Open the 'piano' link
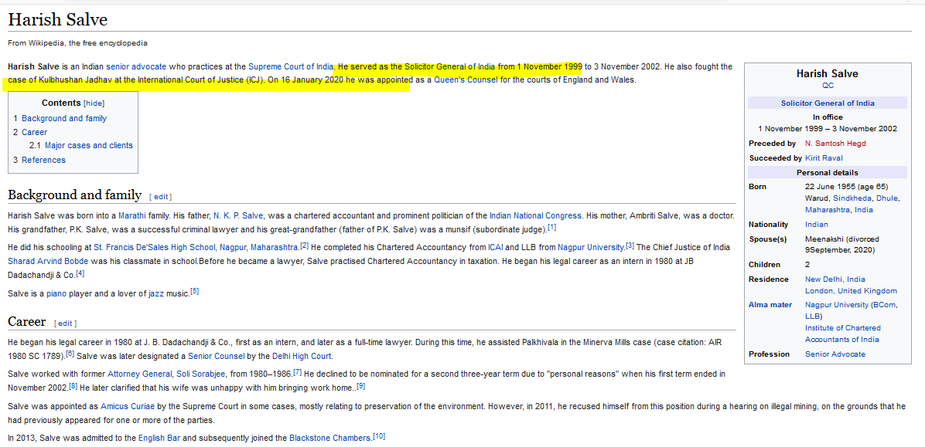925x447 pixels. pos(56,293)
